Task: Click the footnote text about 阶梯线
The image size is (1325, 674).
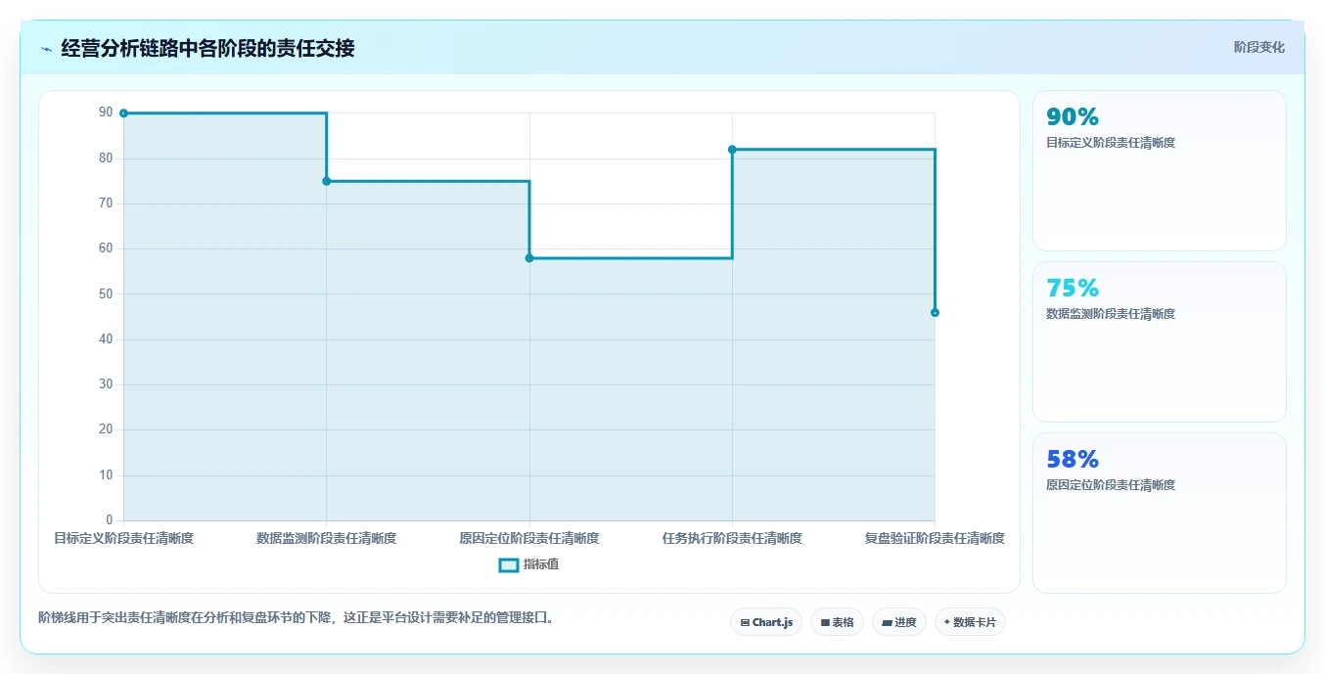Action: 296,617
